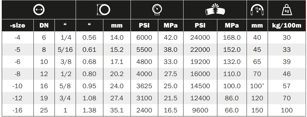307x117 pixels.
Task: Click the 100* bend radius cell
Action: tap(257, 86)
